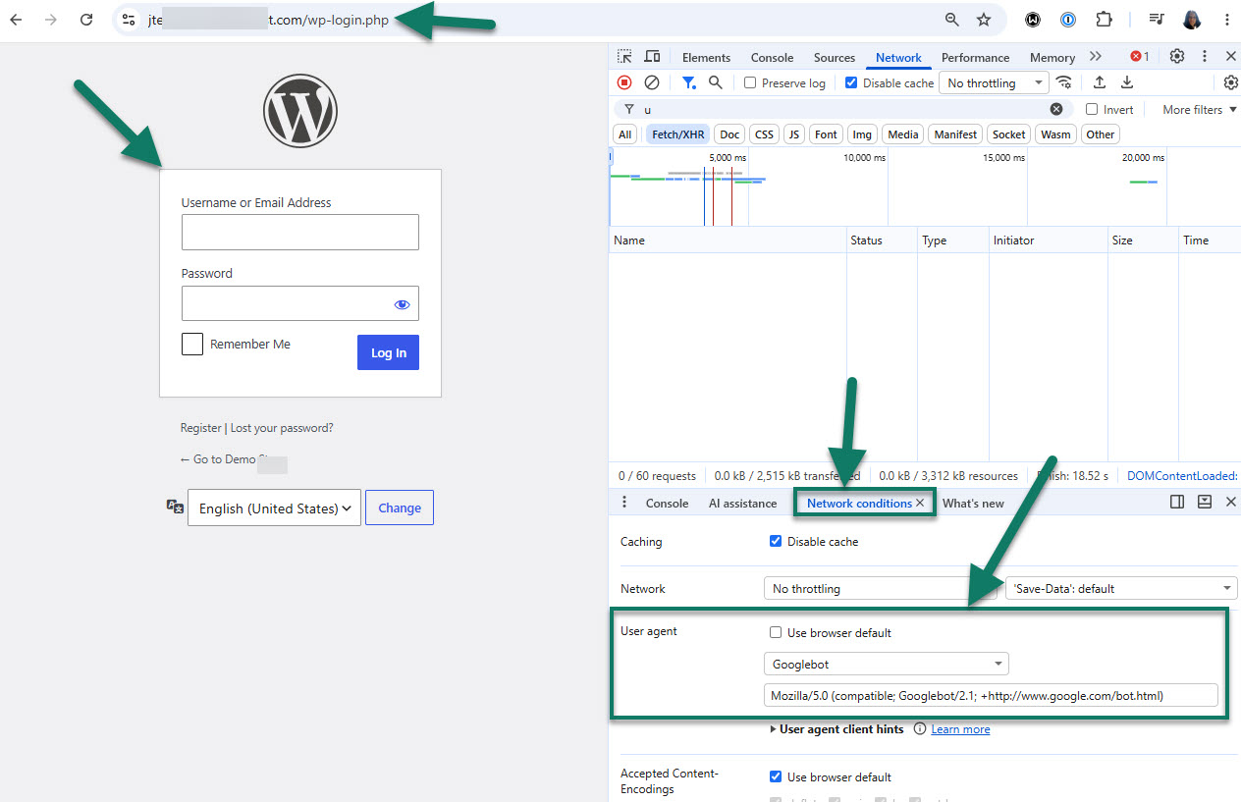Uncheck Disable cache in the Network toolbar
The width and height of the screenshot is (1241, 802).
pyautogui.click(x=851, y=82)
